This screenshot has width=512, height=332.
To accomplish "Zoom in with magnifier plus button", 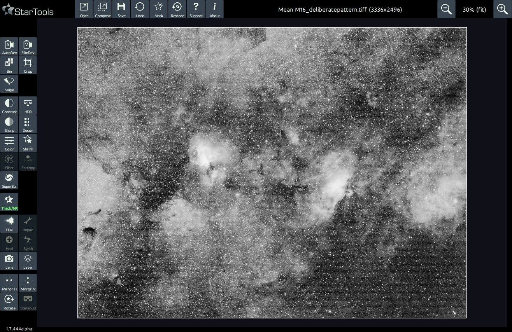I will (502, 9).
